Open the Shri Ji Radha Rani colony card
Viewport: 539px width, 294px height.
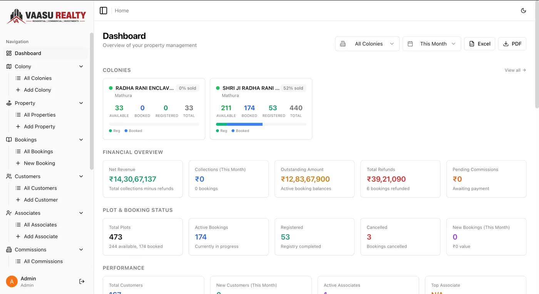[261, 109]
